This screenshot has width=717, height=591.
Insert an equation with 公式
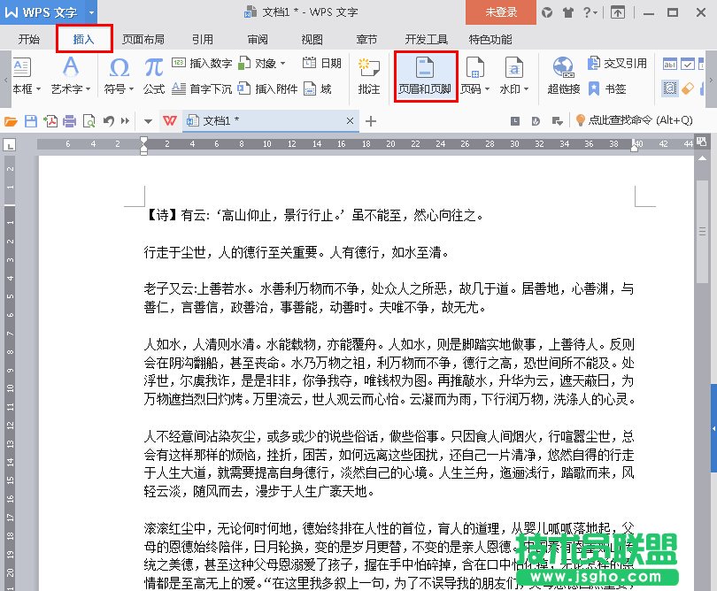point(153,77)
